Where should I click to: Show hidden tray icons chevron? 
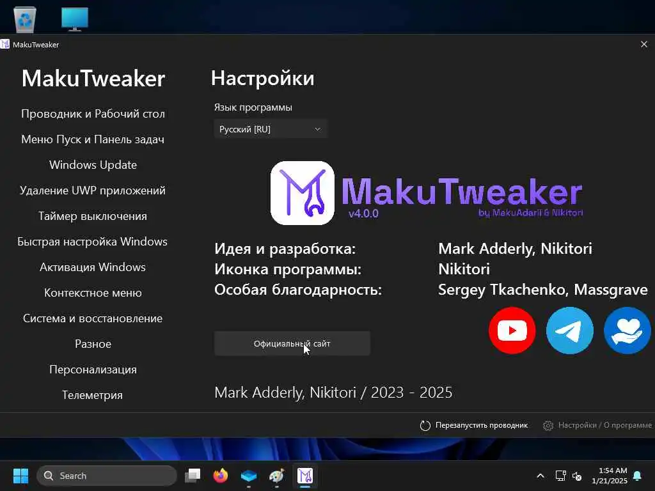pos(540,476)
